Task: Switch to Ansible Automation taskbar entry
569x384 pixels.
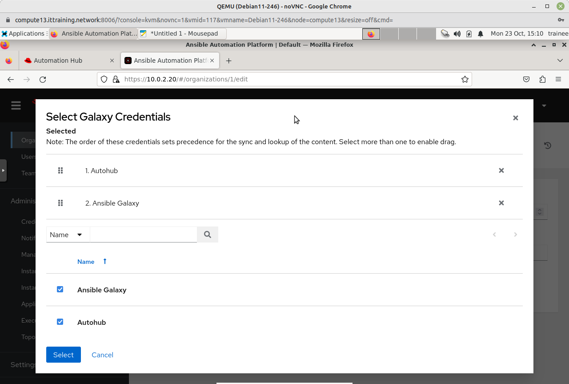Action: [x=93, y=33]
